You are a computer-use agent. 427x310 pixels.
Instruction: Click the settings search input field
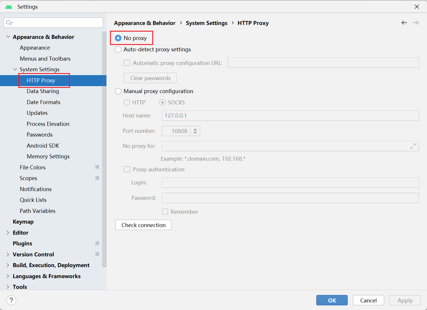point(53,23)
